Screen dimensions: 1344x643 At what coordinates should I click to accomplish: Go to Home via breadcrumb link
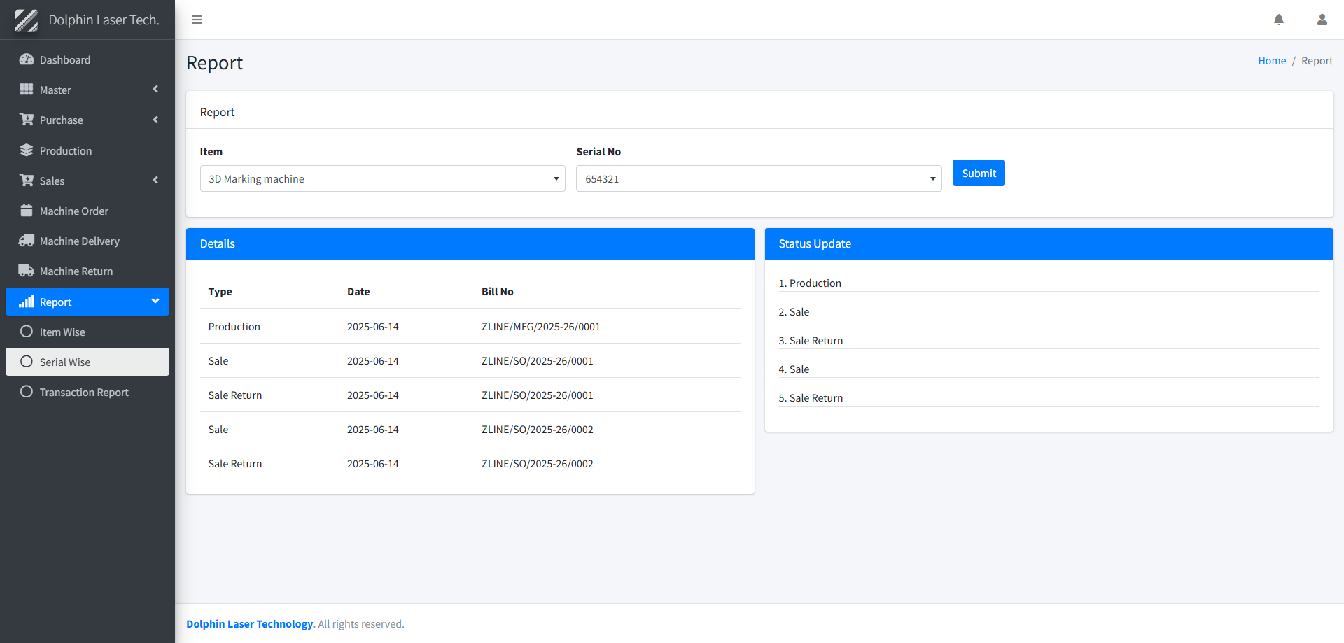1271,61
